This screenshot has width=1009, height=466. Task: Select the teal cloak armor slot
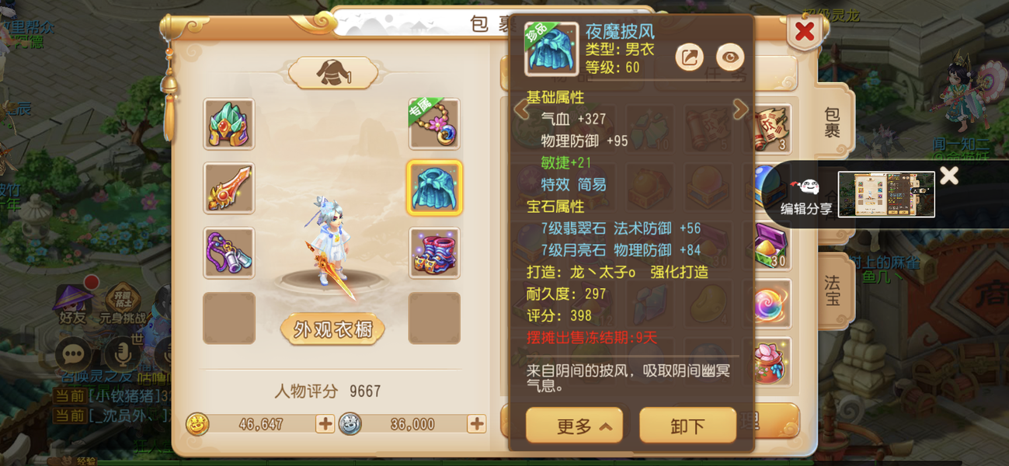434,188
